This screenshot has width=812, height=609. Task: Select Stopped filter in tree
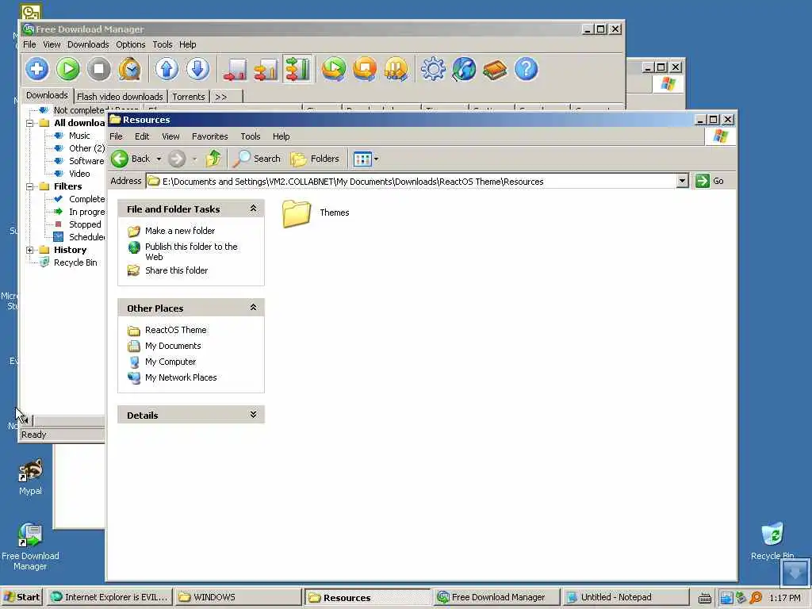85,224
